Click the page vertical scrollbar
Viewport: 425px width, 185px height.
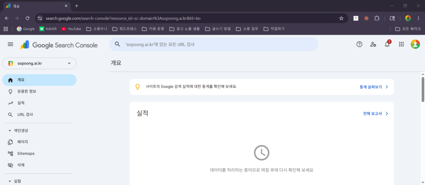[x=423, y=89]
